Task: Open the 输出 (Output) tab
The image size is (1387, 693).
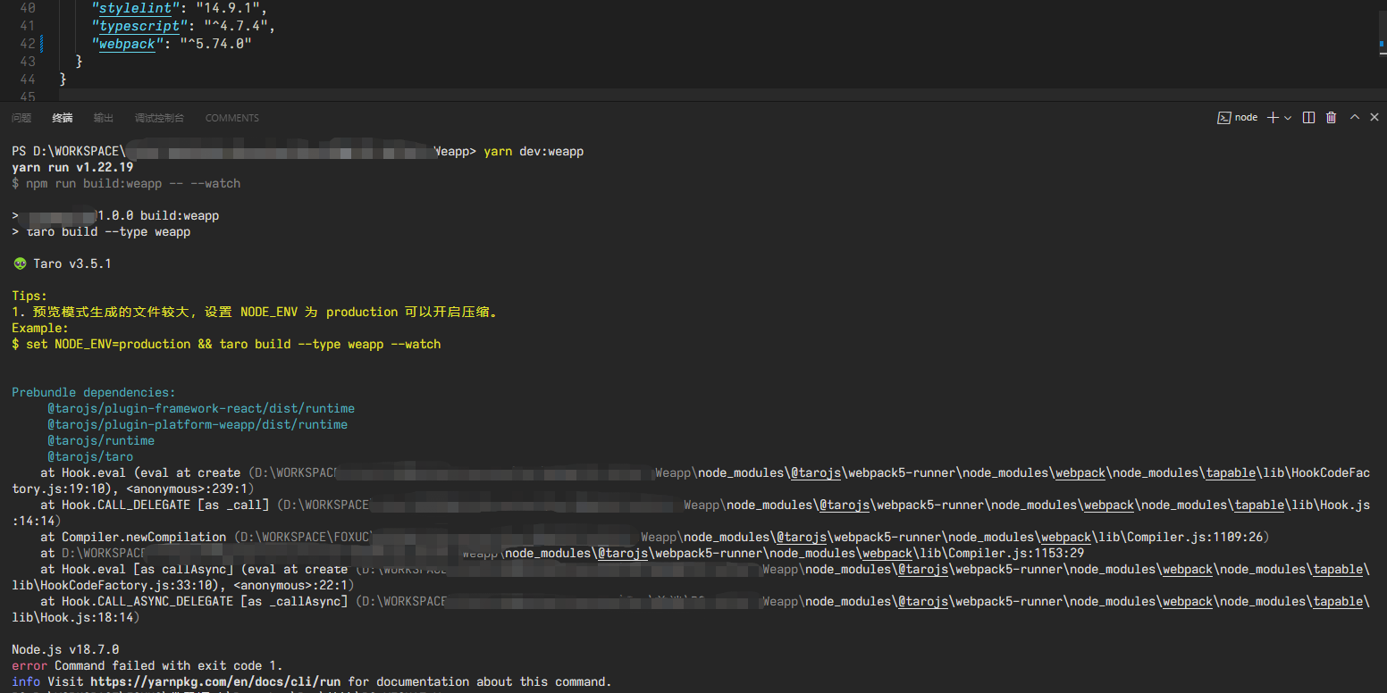Action: coord(104,118)
